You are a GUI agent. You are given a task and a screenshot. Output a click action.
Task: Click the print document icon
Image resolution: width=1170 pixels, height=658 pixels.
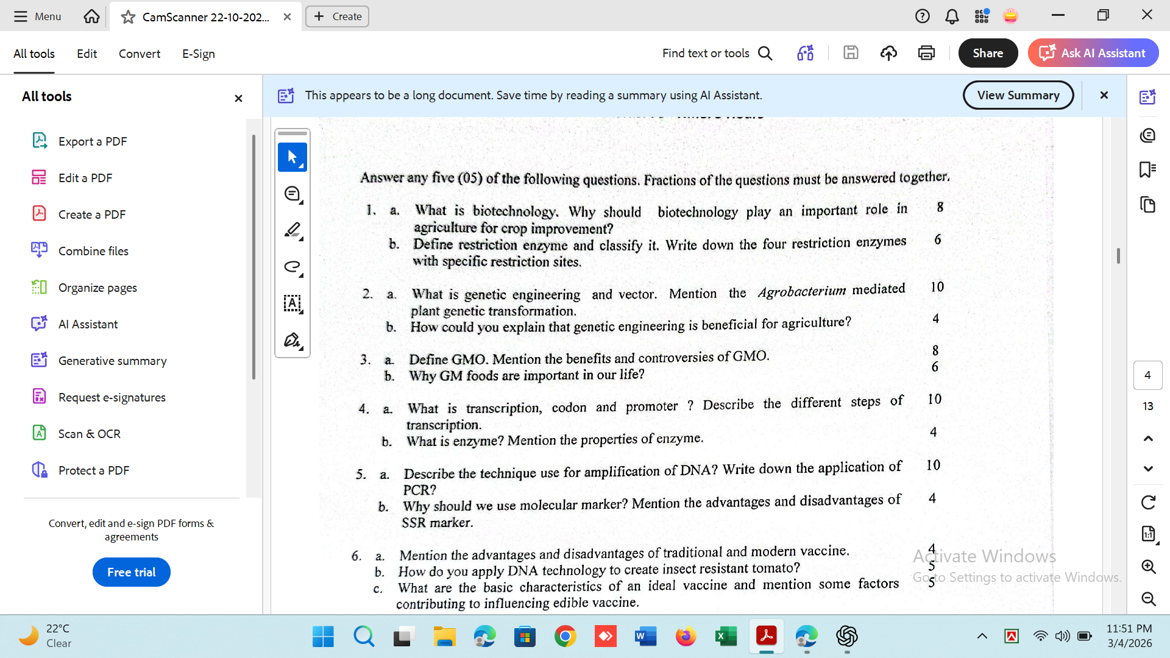pyautogui.click(x=926, y=53)
